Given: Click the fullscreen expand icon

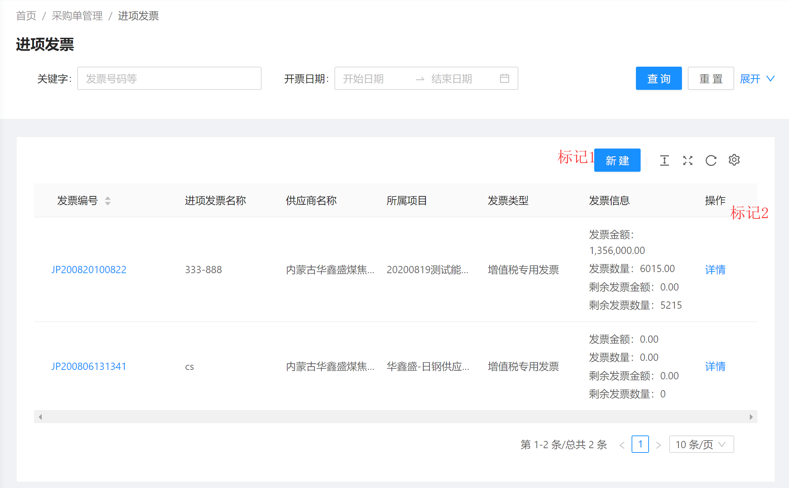Looking at the screenshot, I should point(687,160).
